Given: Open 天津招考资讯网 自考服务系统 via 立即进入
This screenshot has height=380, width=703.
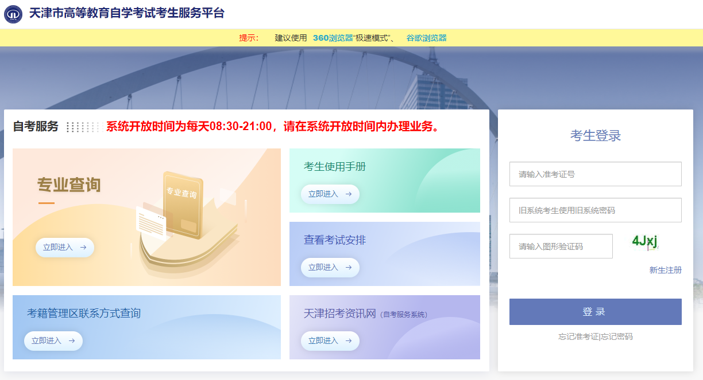Looking at the screenshot, I should tap(330, 341).
